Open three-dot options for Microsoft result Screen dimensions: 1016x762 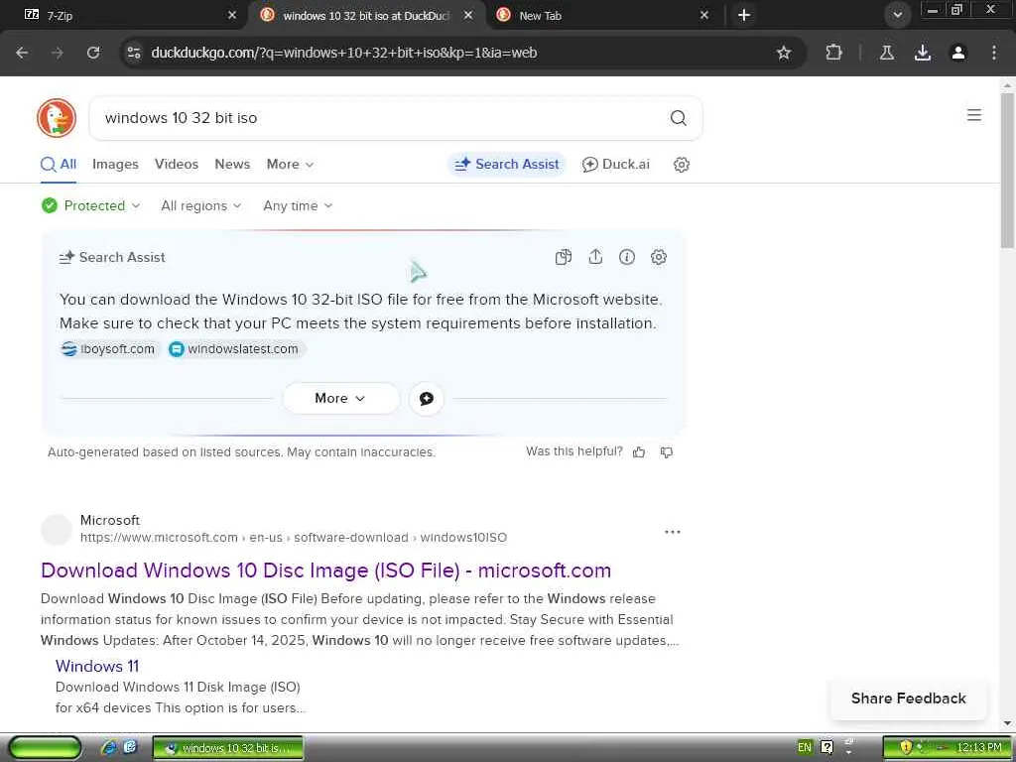673,532
